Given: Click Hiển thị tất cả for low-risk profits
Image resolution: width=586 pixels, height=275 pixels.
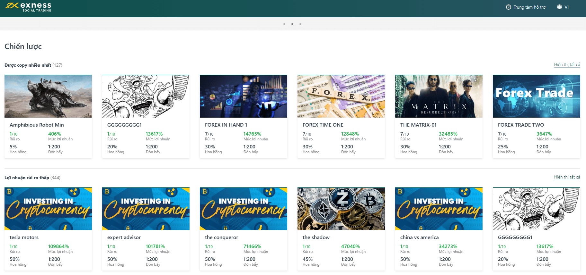Looking at the screenshot, I should click(567, 177).
